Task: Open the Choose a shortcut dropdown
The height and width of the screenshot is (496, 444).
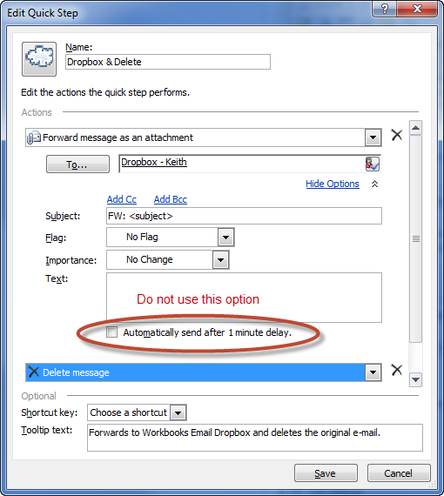Action: coord(178,412)
